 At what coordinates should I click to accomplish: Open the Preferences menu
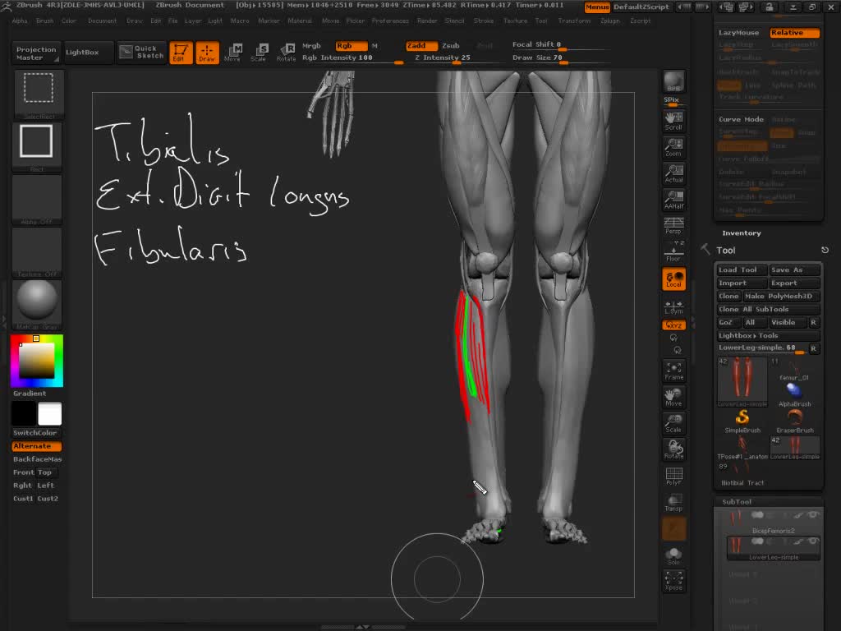390,21
